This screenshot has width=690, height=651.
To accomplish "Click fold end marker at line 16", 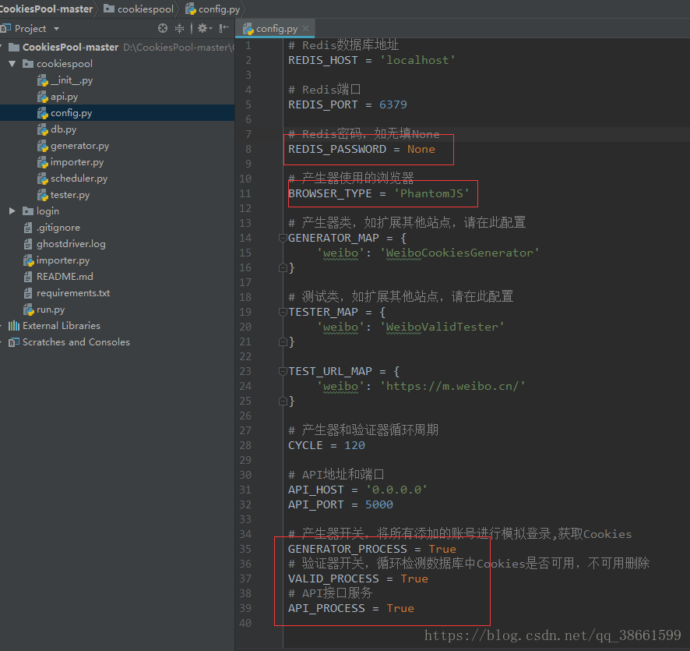I will point(283,267).
